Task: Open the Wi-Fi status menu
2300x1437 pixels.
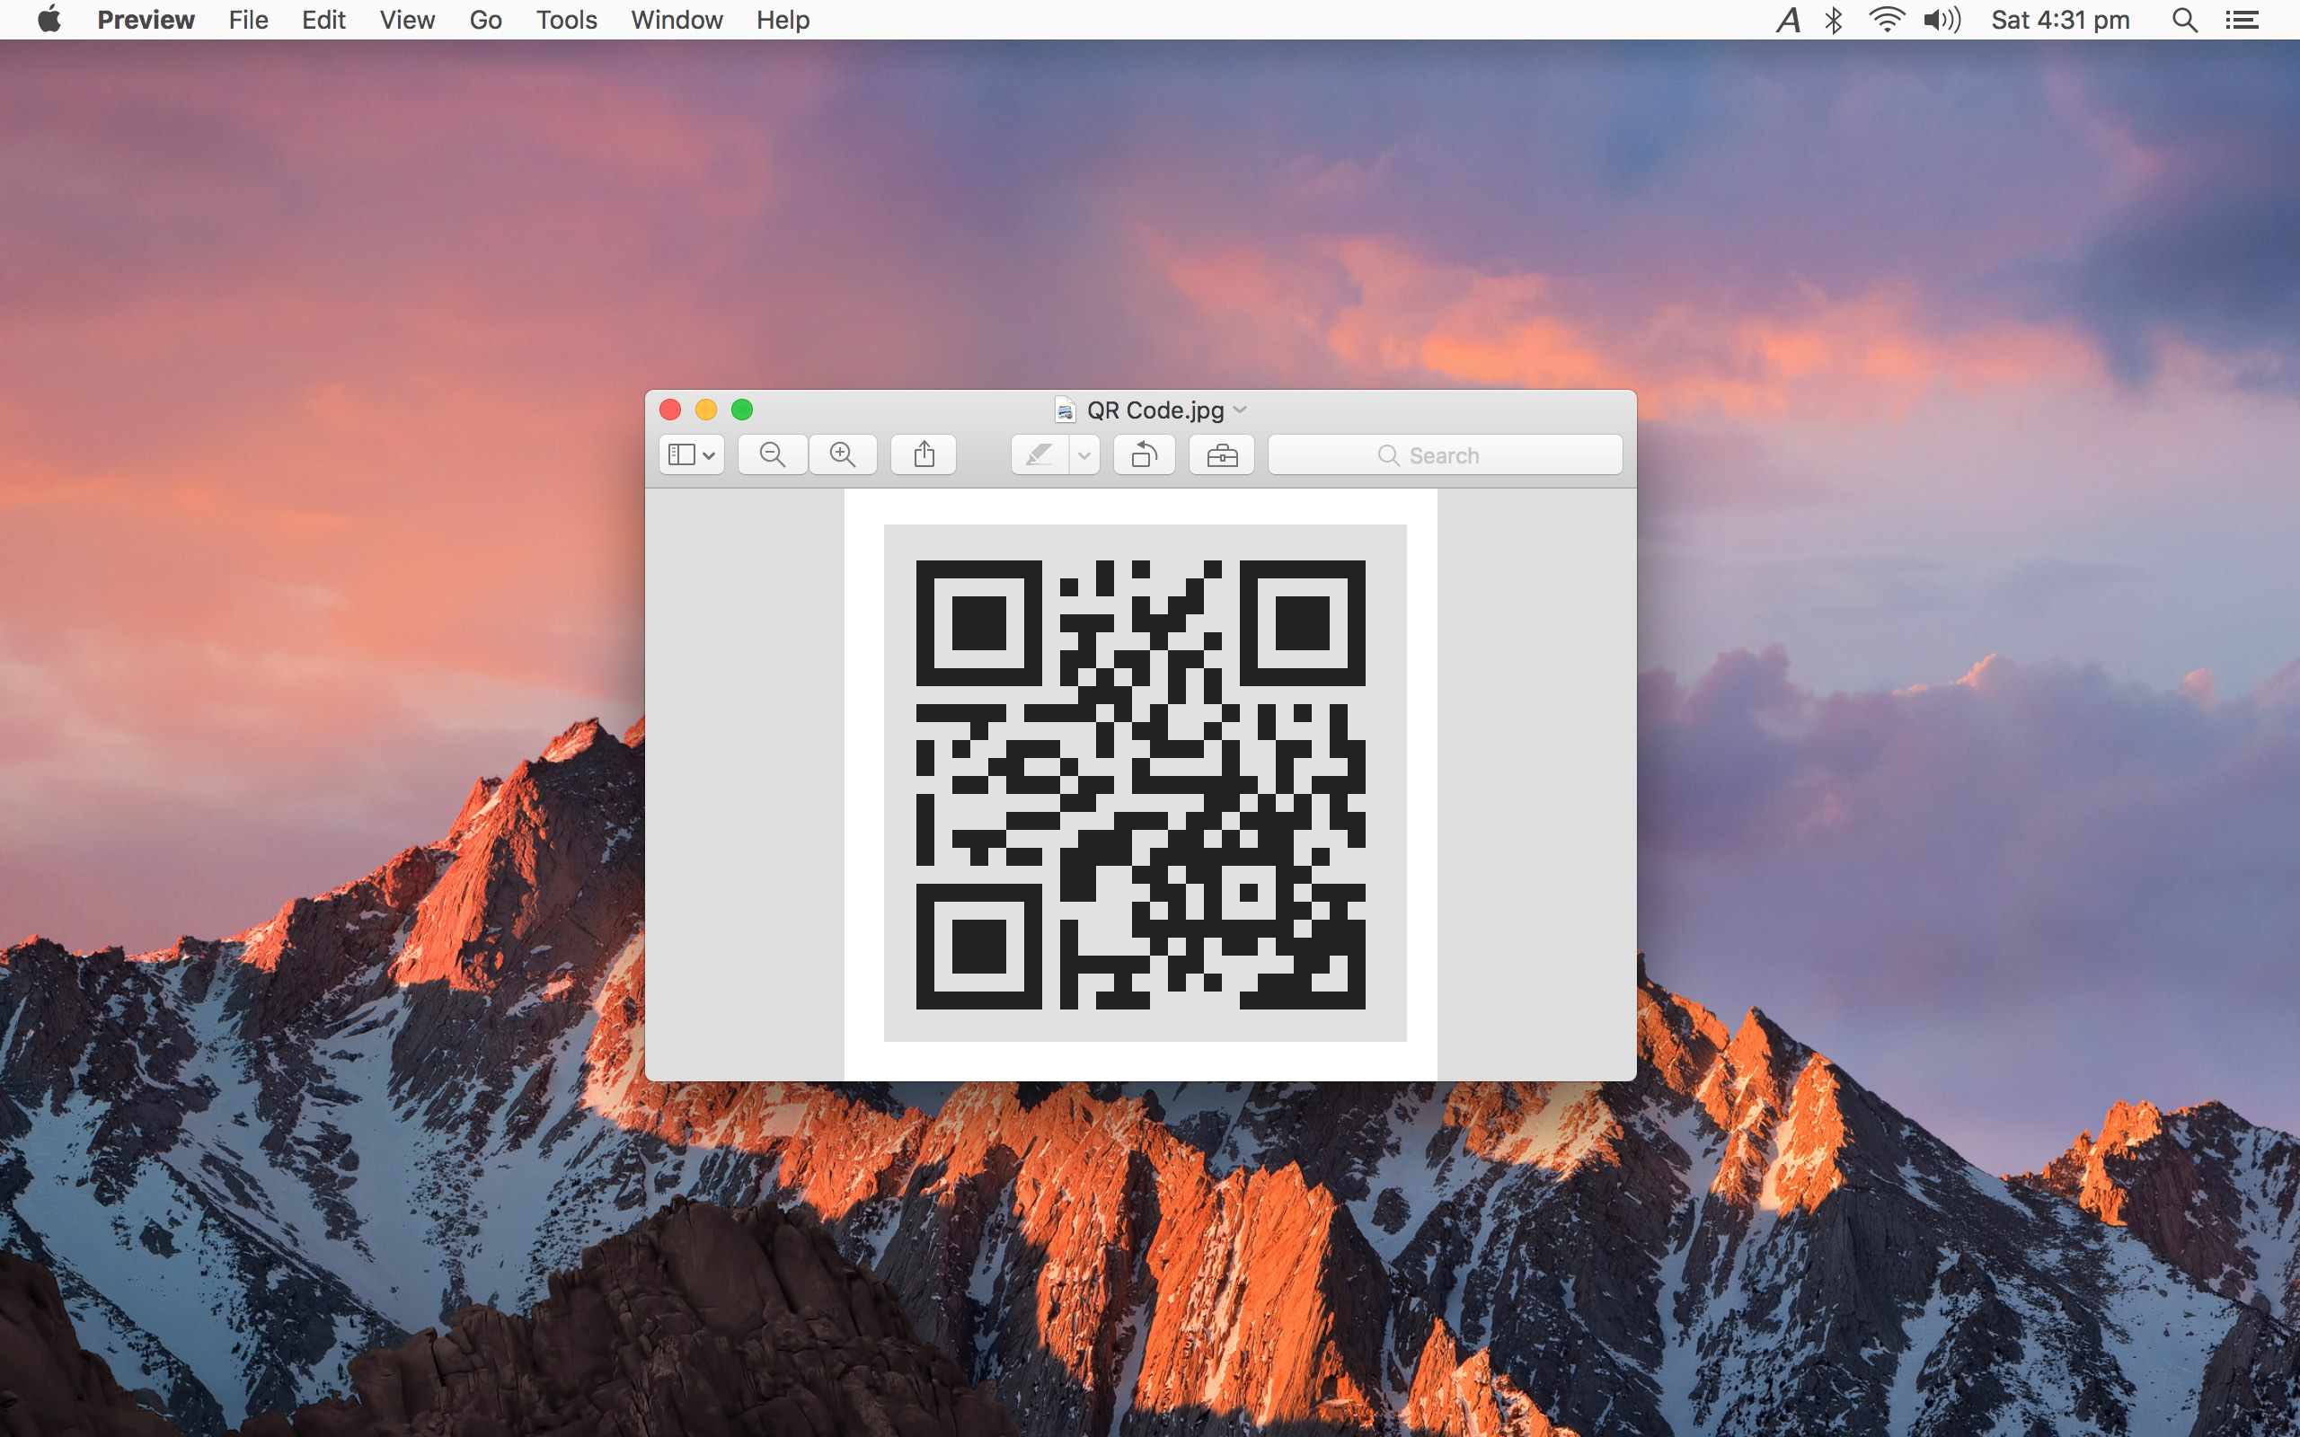Action: [1886, 20]
